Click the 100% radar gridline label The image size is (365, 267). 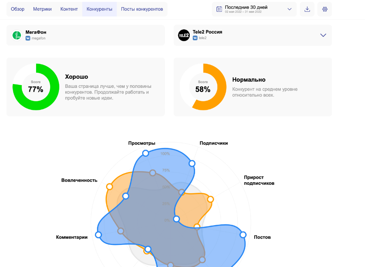coord(165,154)
